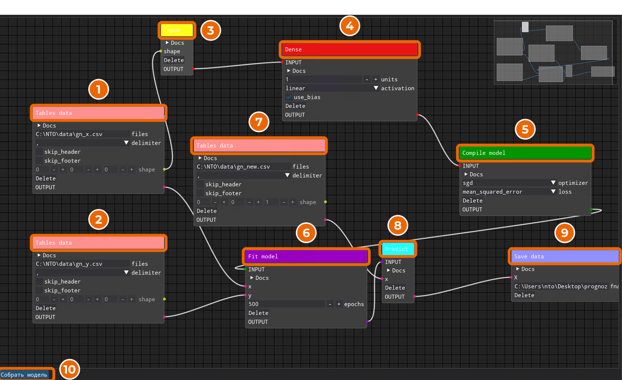Open the activation dropdown showing linear
622x380 pixels.
click(332, 88)
